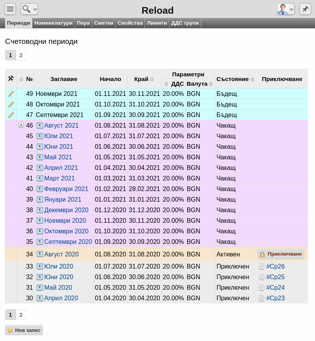Image resolution: width=315 pixels, height=341 pixels.
Task: Open the hamburger main menu
Action: pyautogui.click(x=10, y=9)
